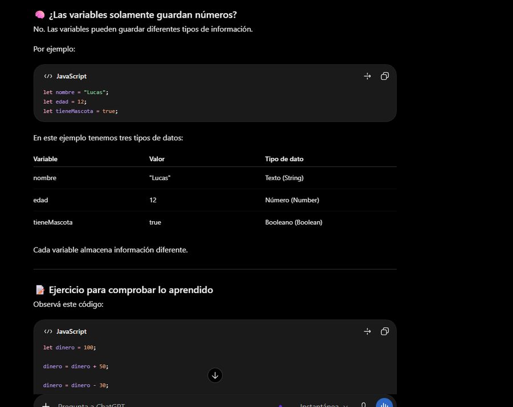Click the value cell 12 in the table
Screen dimensions: 513x407
(x=153, y=200)
